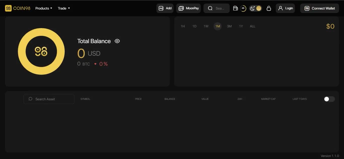The height and width of the screenshot is (159, 344).
Task: Open the Trade dropdown menu
Action: [64, 8]
